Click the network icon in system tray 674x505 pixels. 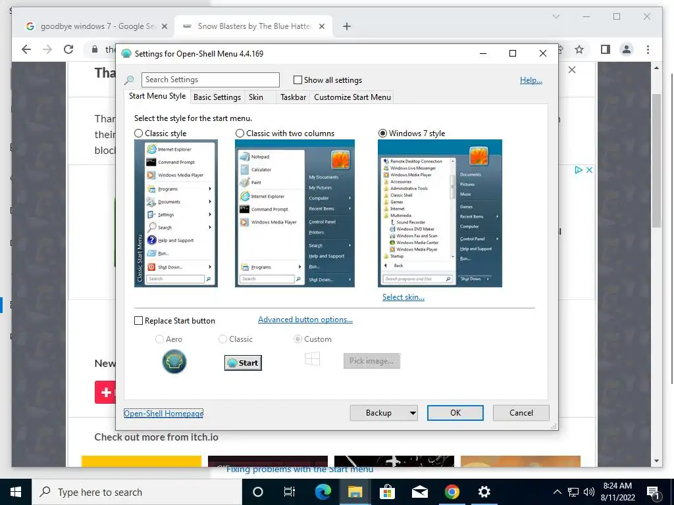(x=573, y=492)
